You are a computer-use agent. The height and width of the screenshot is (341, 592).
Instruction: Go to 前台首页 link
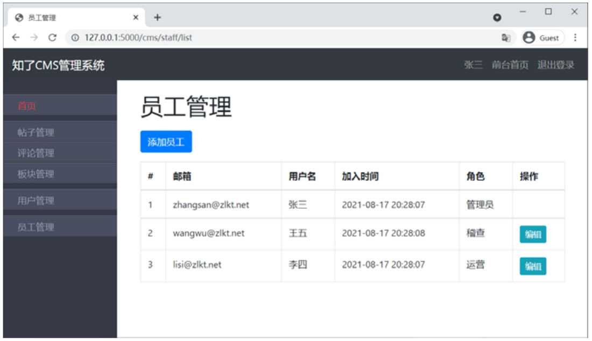point(510,65)
